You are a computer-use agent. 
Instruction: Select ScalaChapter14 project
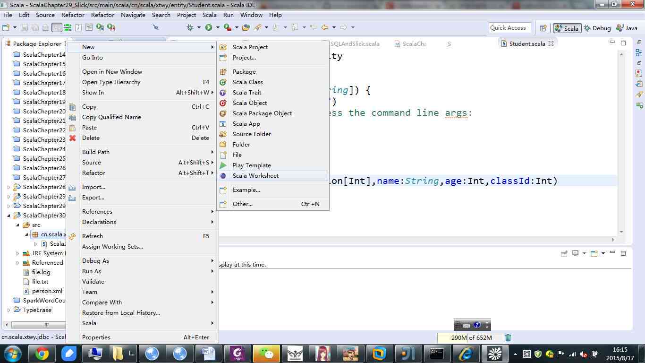pos(40,55)
